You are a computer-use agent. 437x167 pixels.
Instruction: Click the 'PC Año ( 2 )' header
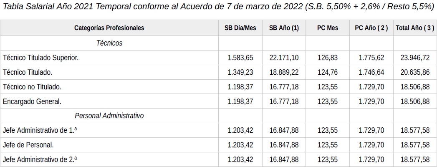point(371,28)
